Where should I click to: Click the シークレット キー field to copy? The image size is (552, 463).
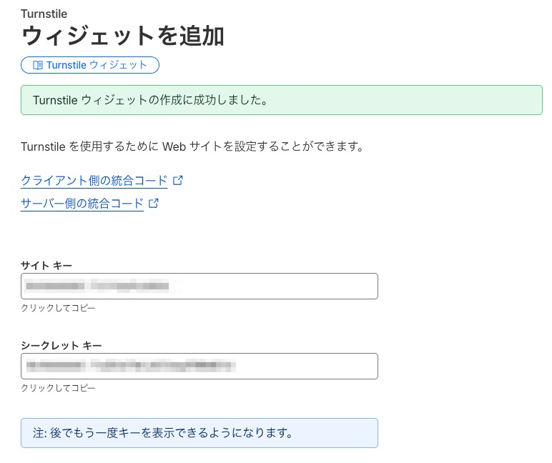199,366
